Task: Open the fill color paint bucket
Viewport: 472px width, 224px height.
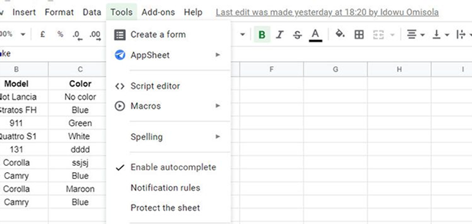Action: pos(340,34)
